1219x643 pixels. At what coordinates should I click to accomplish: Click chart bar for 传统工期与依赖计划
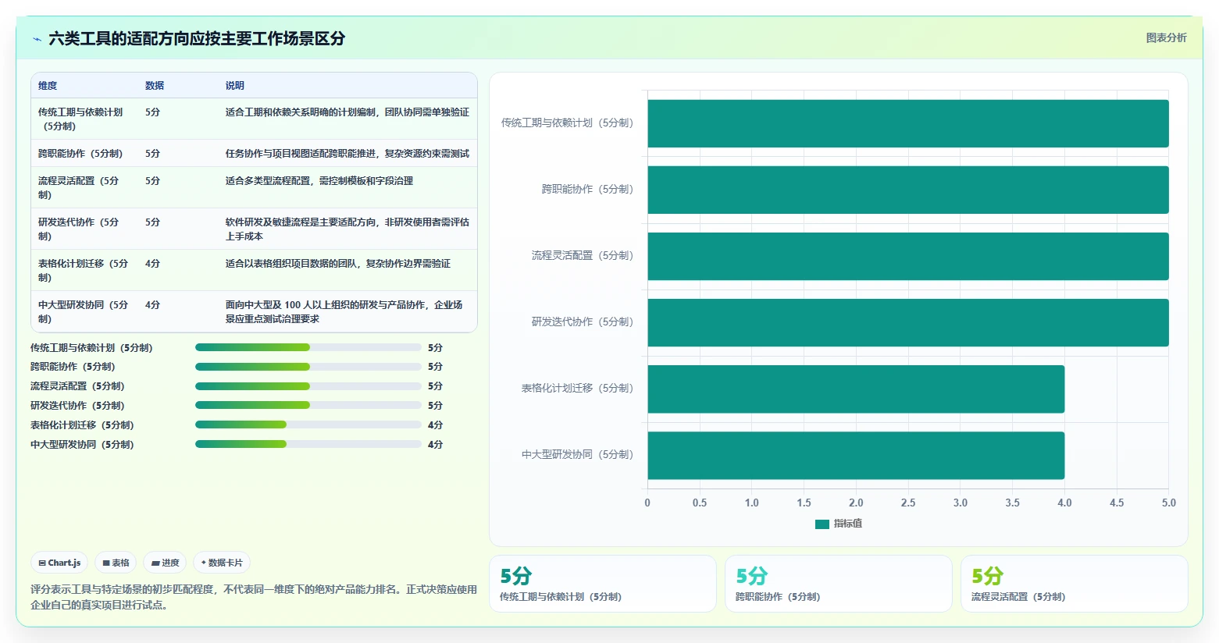[908, 123]
